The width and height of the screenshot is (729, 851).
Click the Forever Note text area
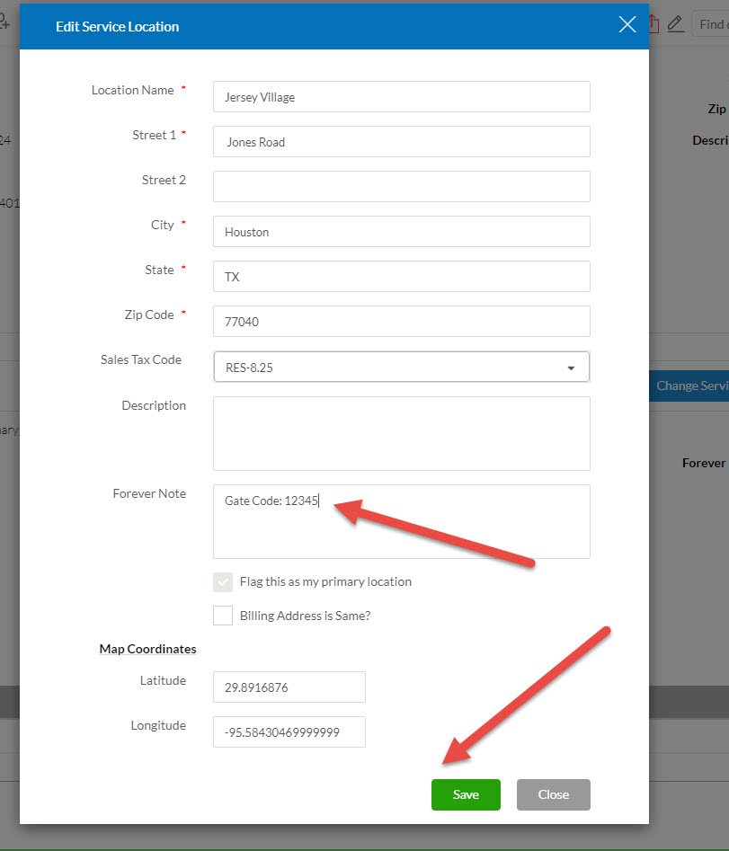pos(401,530)
